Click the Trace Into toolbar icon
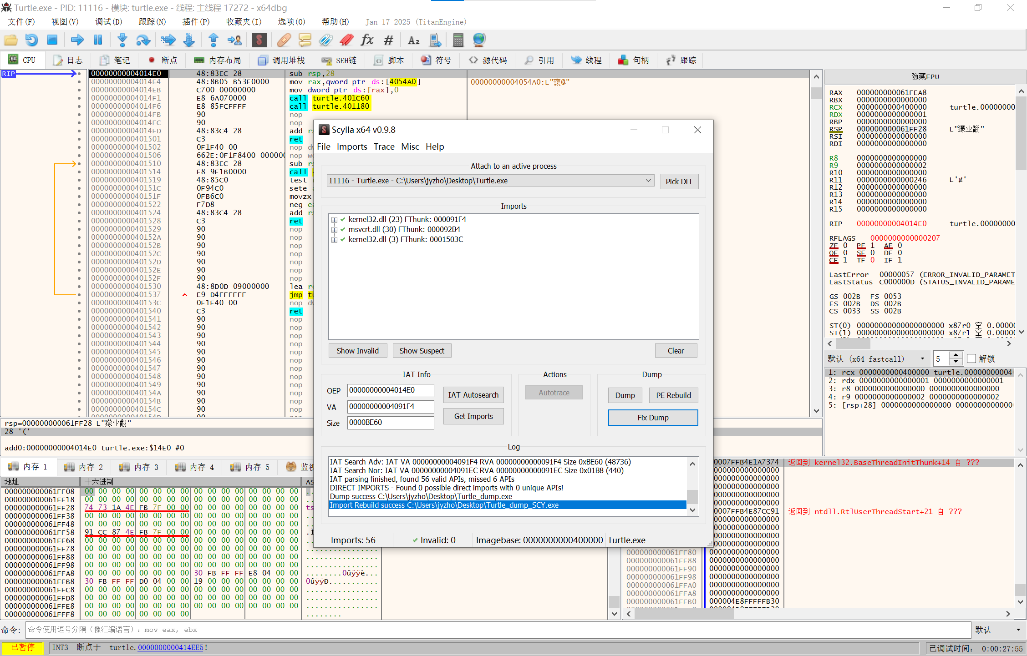 tap(168, 40)
